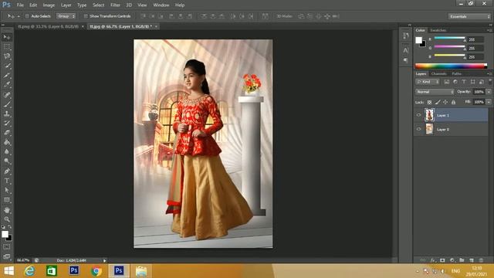
Task: Delete the layer with the trash icon
Action: pos(481,260)
